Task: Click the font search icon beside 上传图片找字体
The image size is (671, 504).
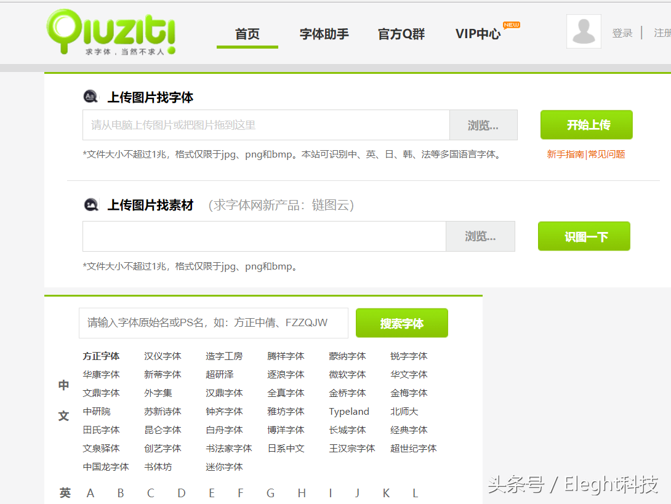Action: [90, 97]
